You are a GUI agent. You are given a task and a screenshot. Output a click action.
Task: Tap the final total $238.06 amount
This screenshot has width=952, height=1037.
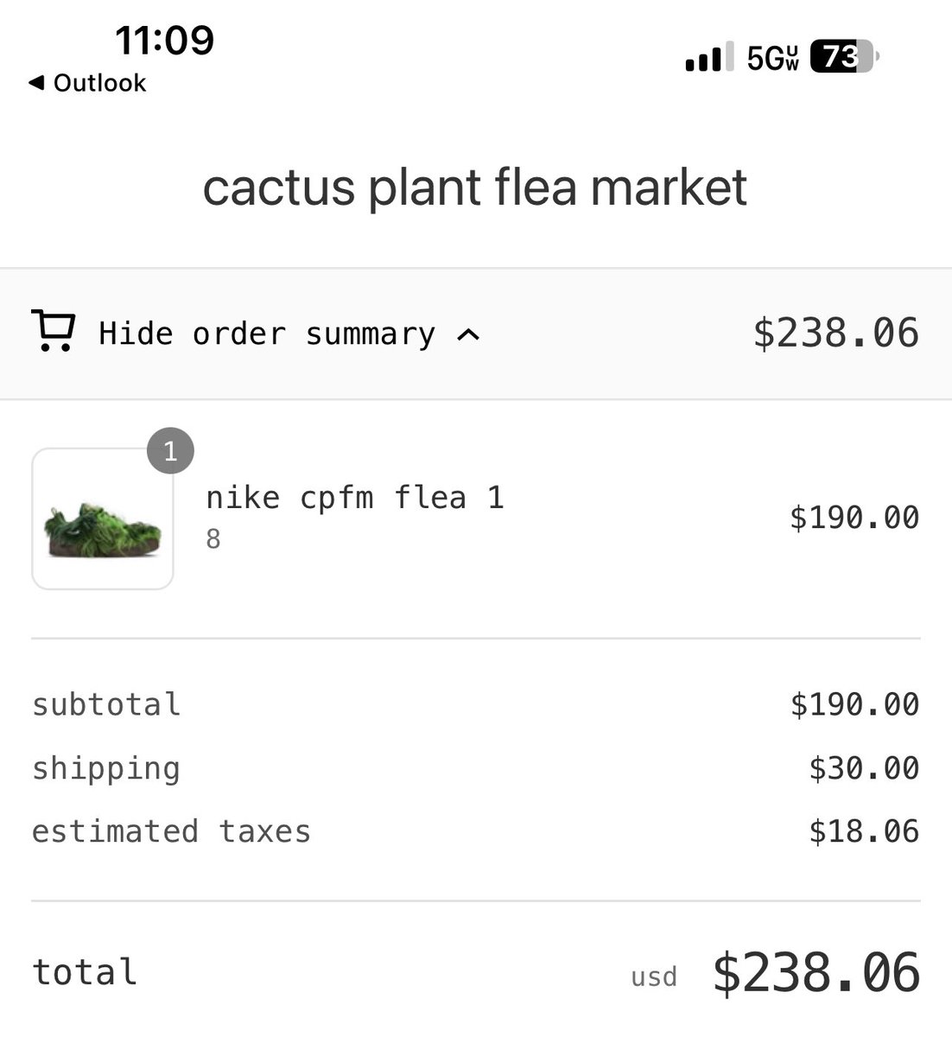point(816,973)
